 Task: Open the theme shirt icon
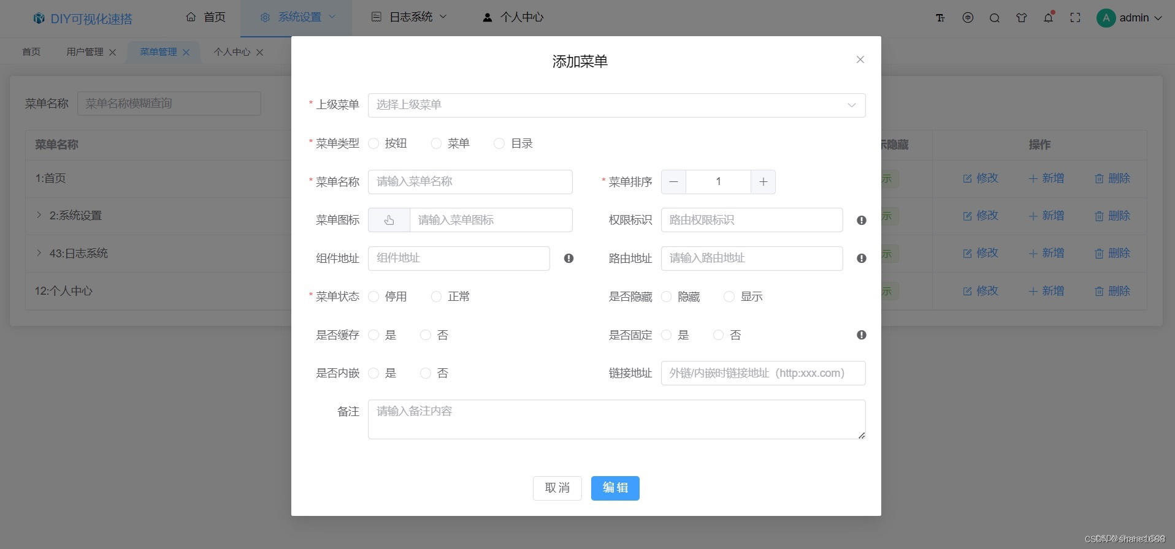click(x=1022, y=18)
